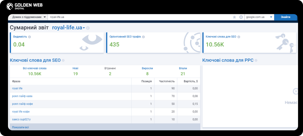The image size is (303, 136).
Task: Open the 'saeco sup021y' keyword link
Action: (x=21, y=119)
